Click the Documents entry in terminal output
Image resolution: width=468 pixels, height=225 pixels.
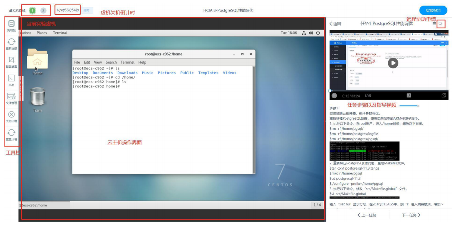102,73
